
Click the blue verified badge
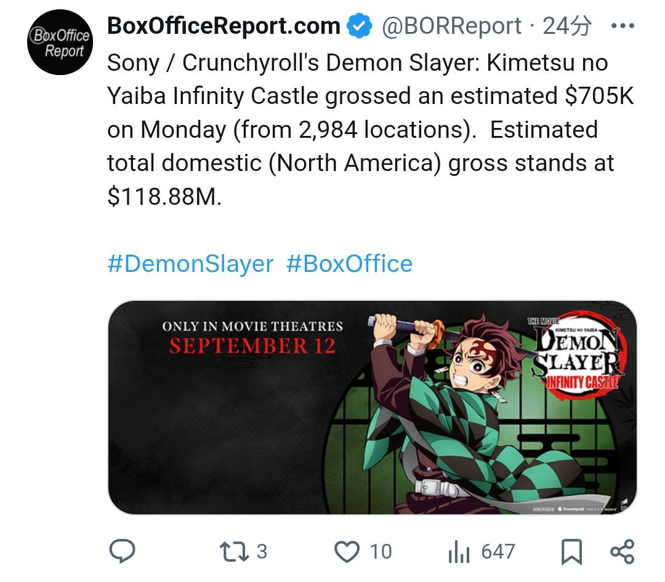point(359,26)
